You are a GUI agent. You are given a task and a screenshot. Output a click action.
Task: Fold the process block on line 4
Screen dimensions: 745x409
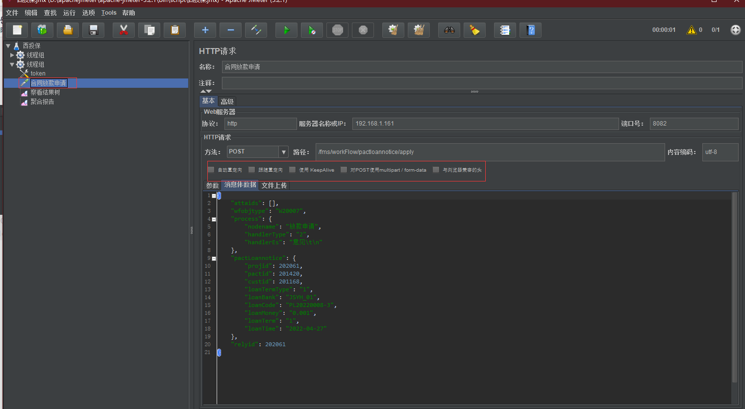tap(214, 219)
